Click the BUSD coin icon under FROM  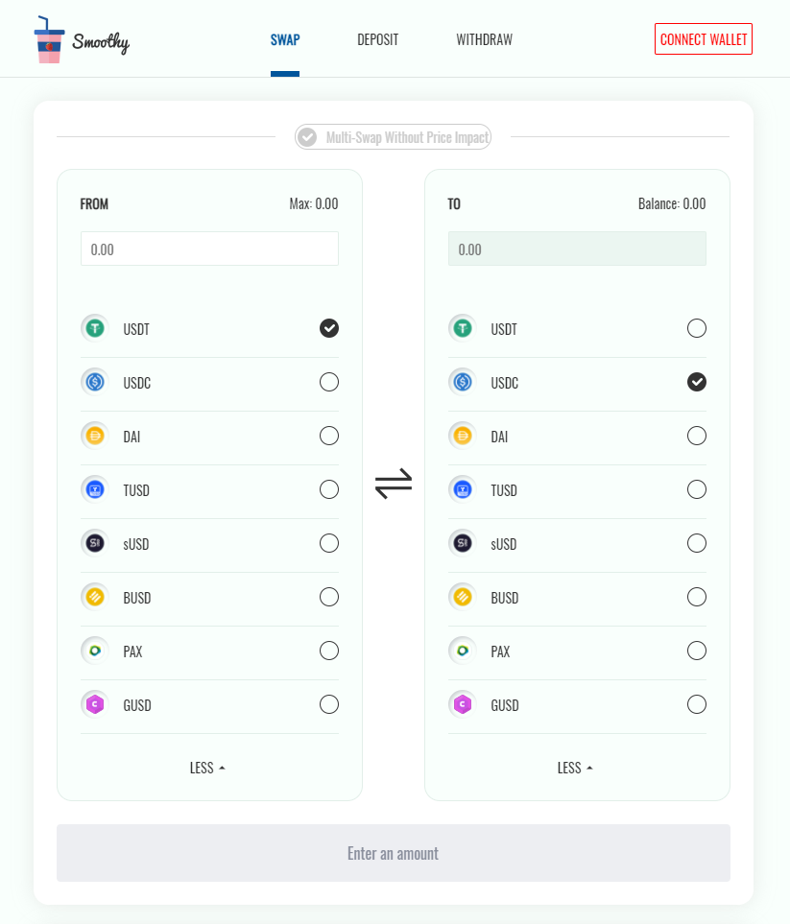95,598
